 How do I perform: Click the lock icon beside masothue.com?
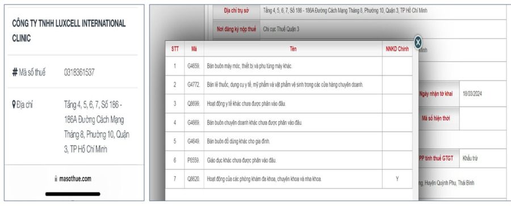56,179
